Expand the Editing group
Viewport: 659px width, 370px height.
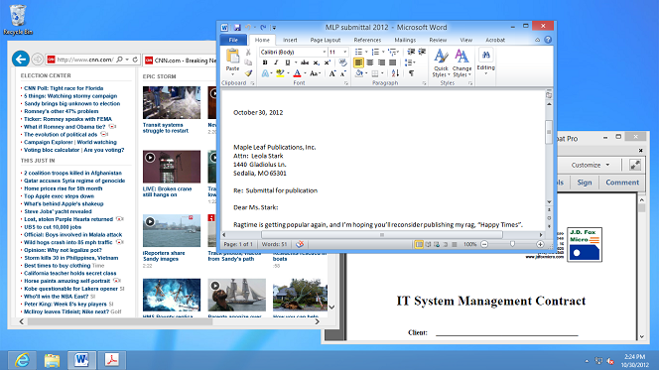(486, 62)
